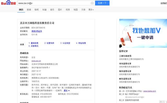The height and width of the screenshot is (103, 167).
Task: Jump to section 5. 奖励情况
Action: [x=33, y=46]
